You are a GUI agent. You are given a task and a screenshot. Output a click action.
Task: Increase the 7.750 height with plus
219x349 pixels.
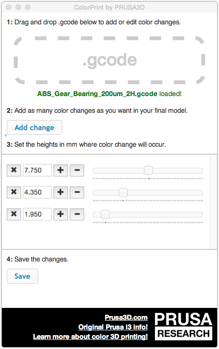[x=61, y=170]
